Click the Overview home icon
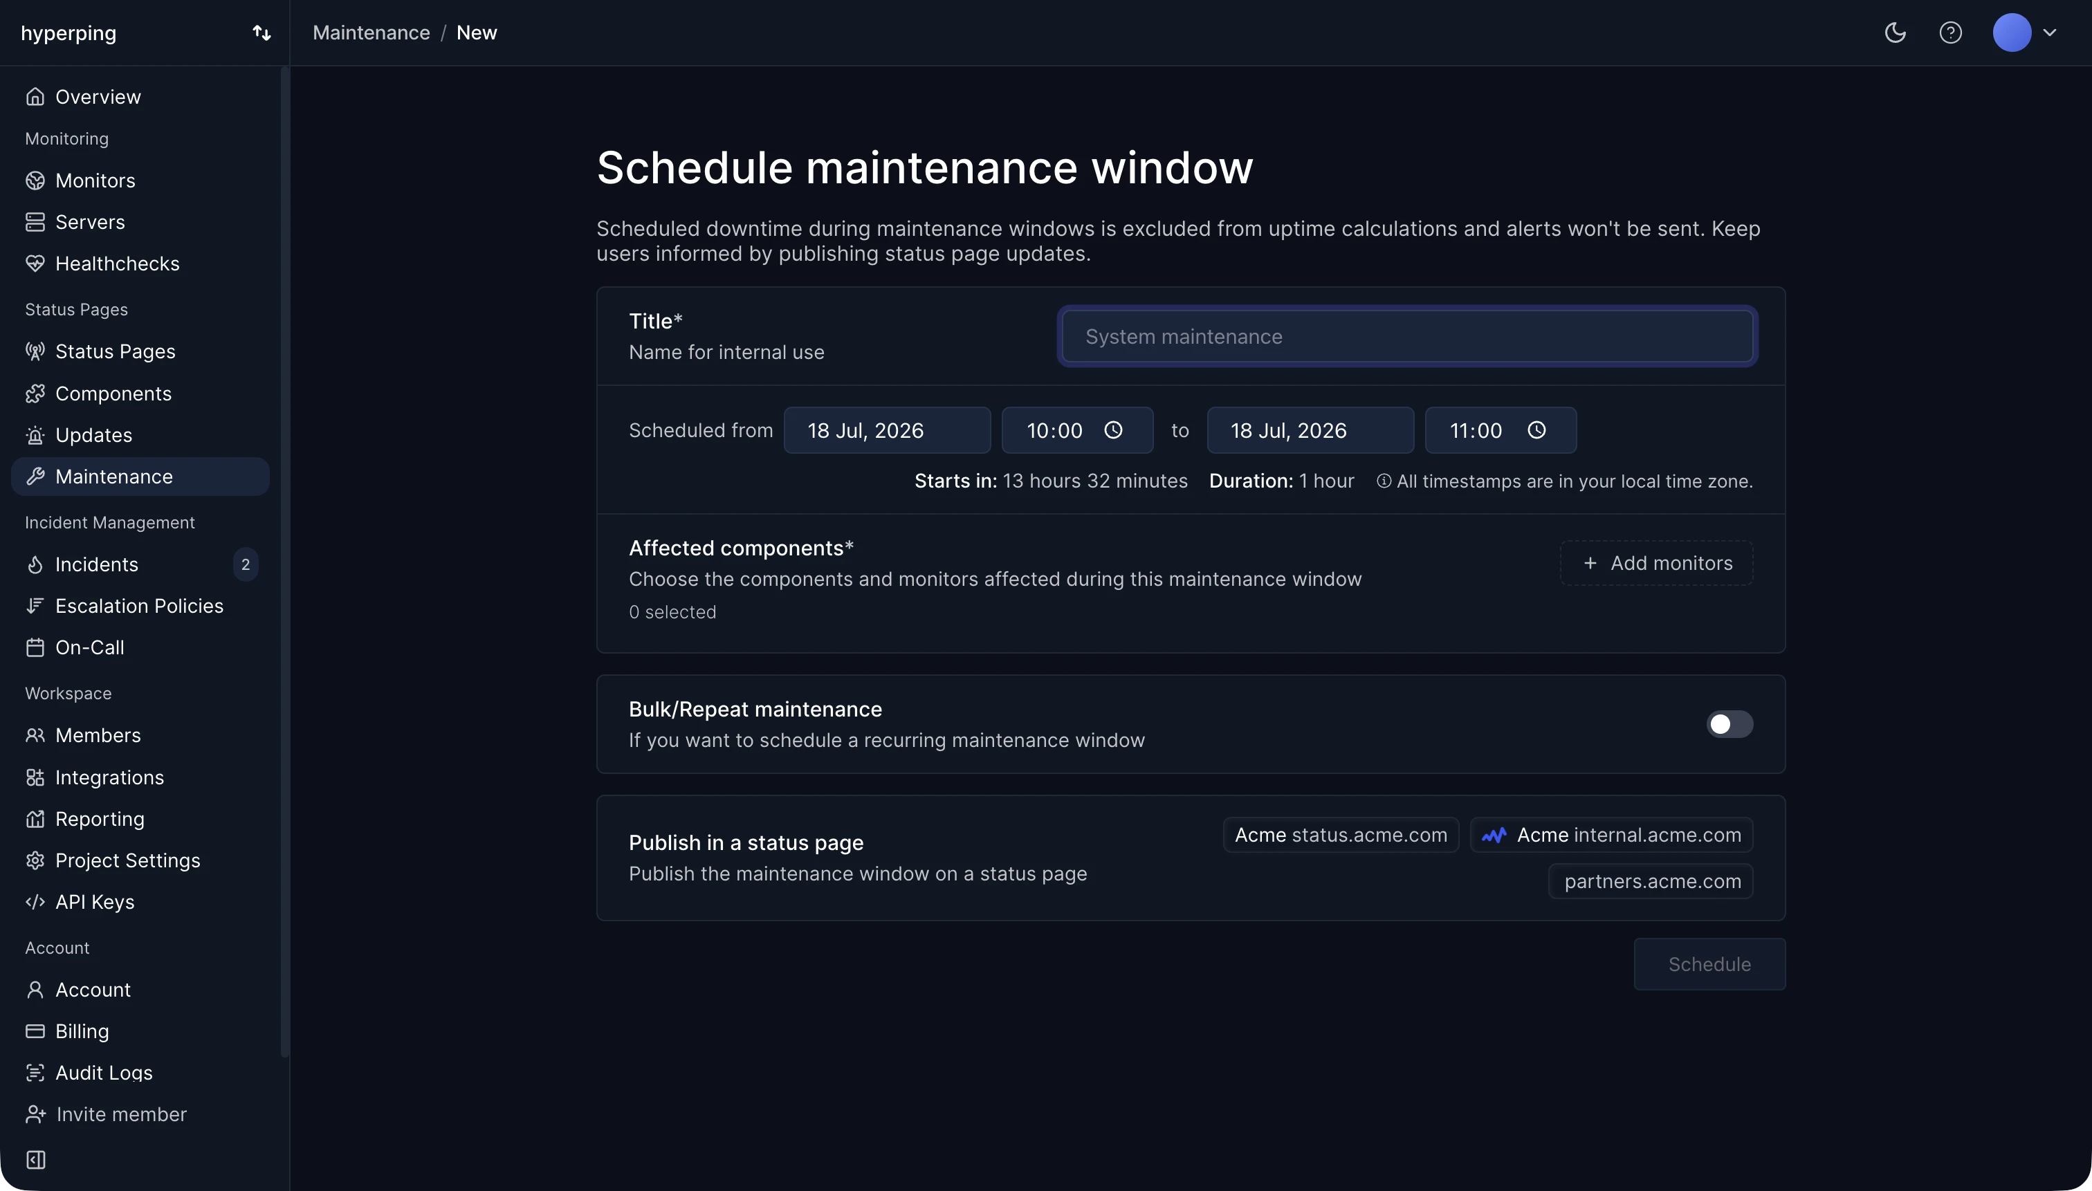 35,97
